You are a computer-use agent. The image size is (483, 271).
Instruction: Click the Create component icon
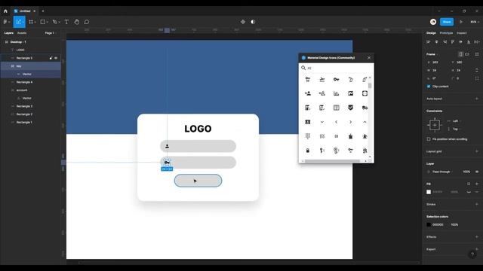[243, 22]
